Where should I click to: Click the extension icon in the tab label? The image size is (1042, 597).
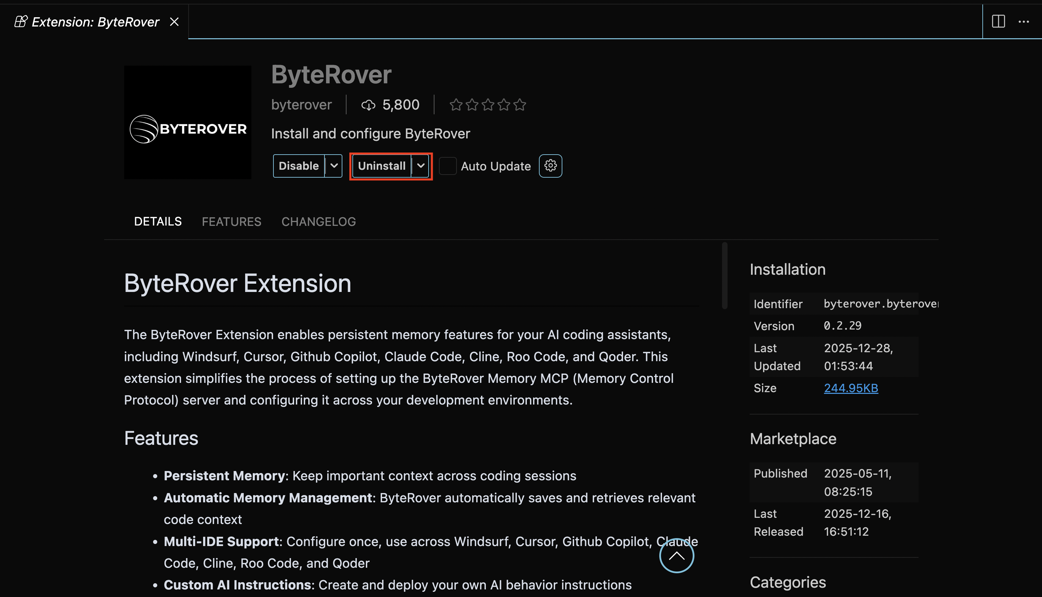[x=21, y=21]
